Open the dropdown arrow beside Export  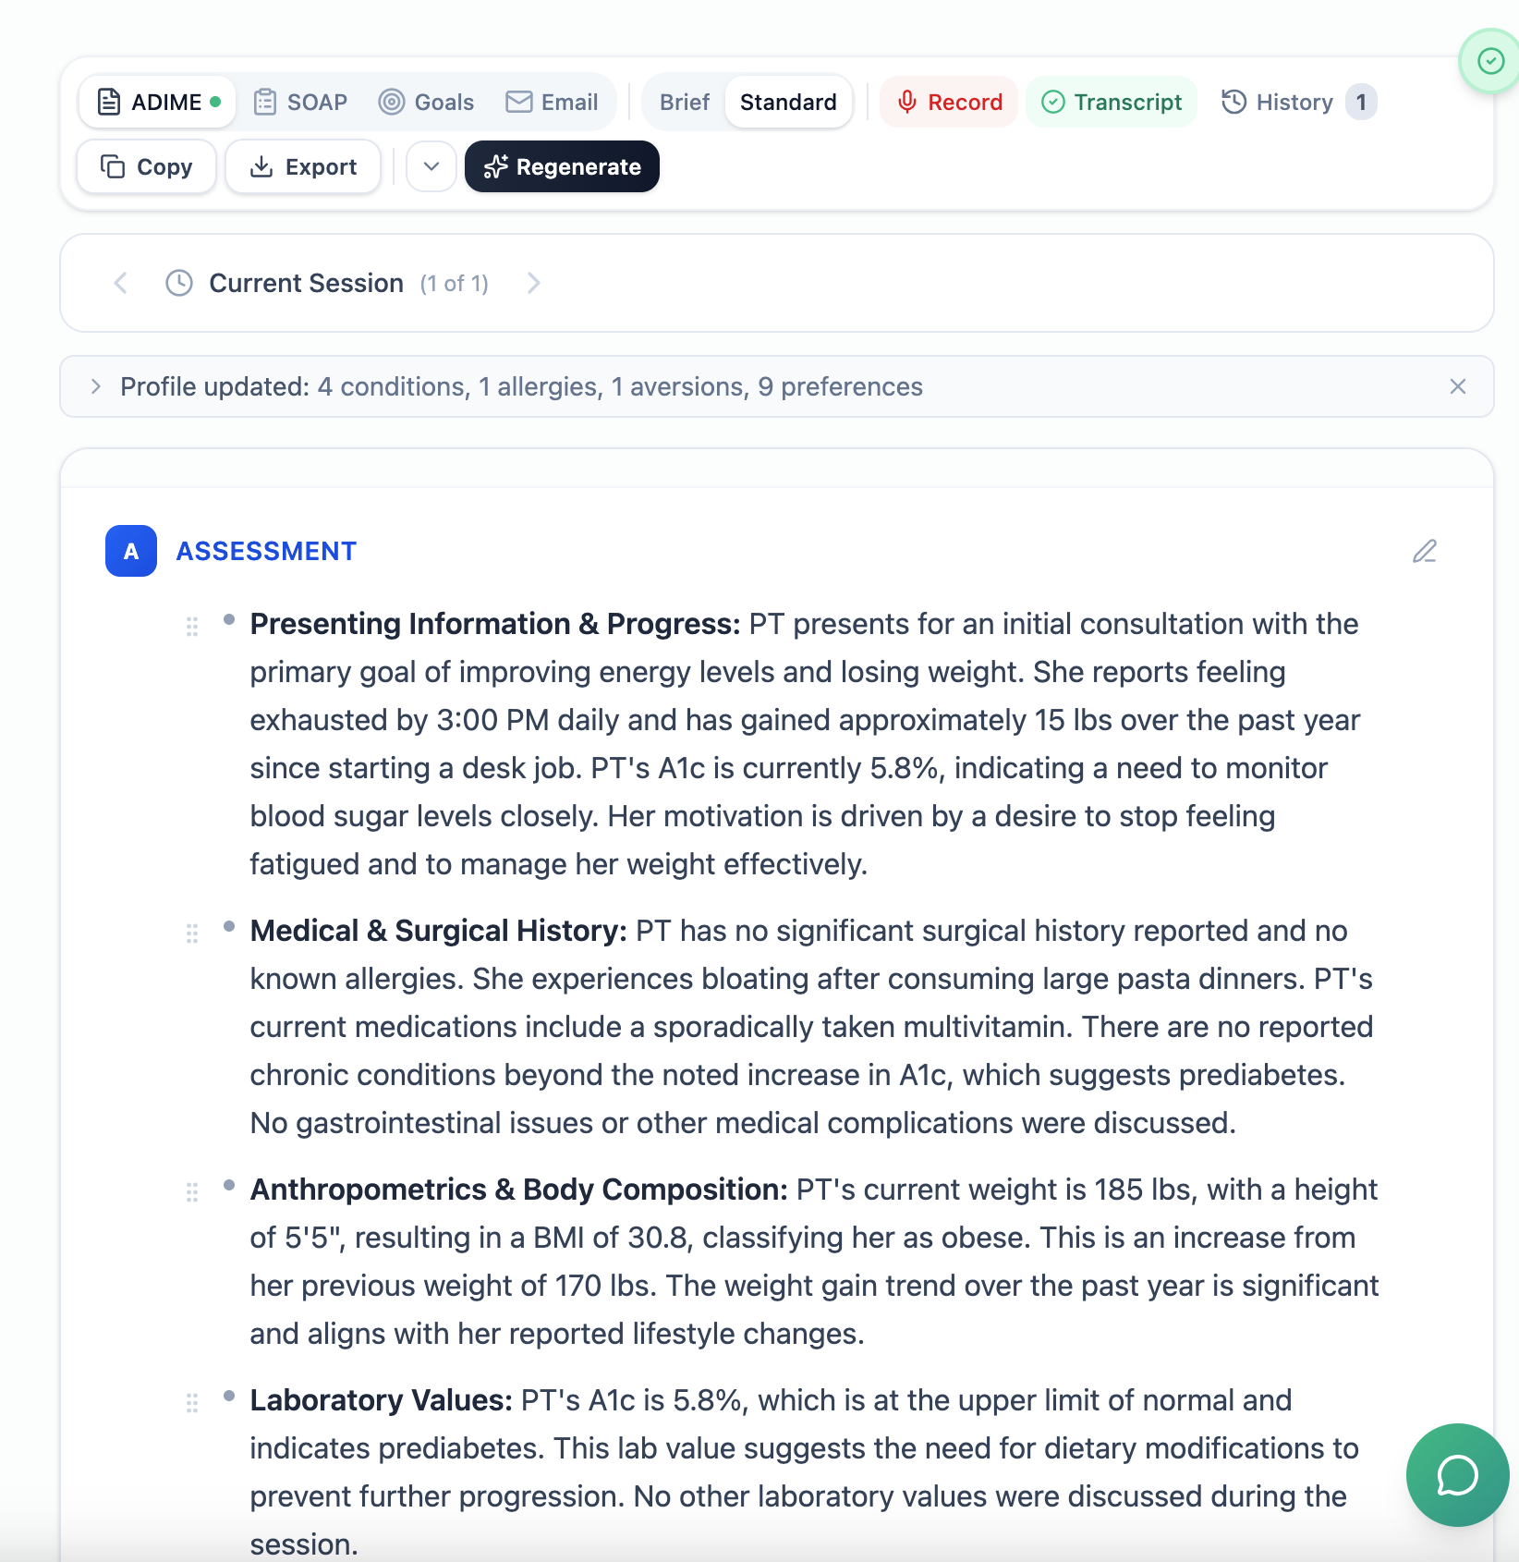431,166
